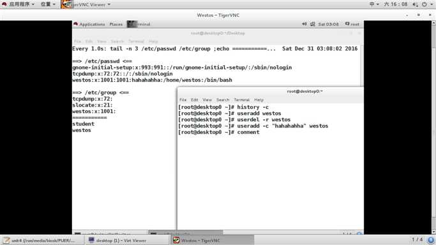Open File menu in front terminal

click(x=183, y=100)
